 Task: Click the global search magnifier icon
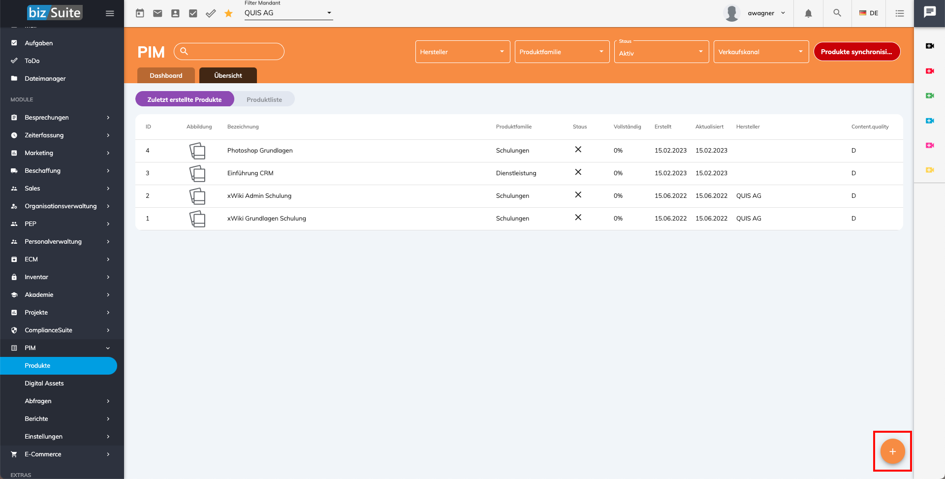837,13
